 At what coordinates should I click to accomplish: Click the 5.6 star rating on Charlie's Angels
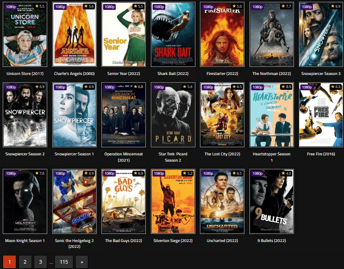pos(89,6)
